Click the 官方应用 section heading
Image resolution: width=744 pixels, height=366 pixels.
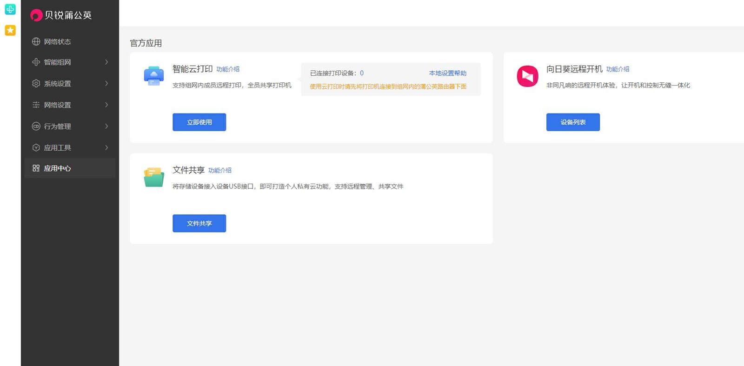coord(146,43)
